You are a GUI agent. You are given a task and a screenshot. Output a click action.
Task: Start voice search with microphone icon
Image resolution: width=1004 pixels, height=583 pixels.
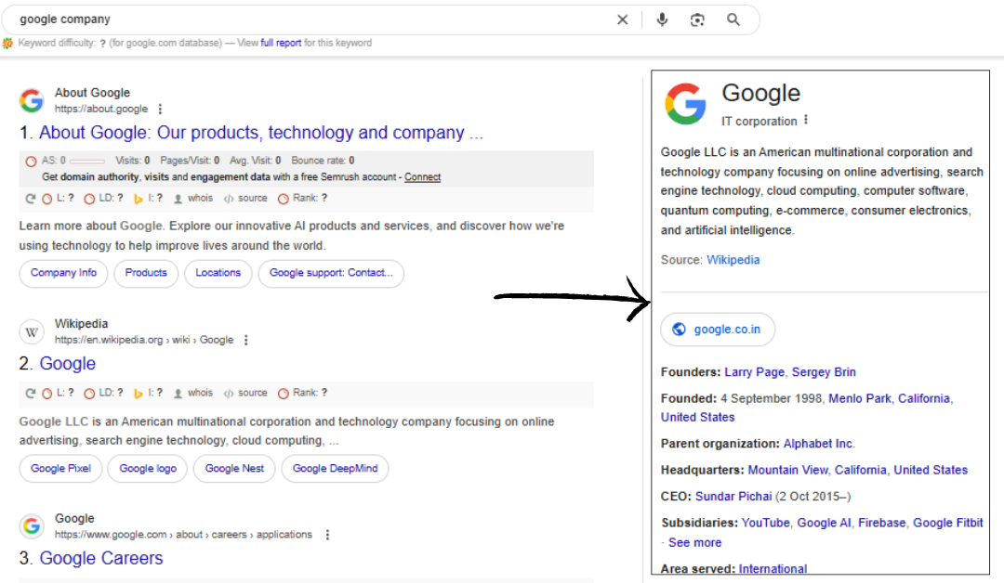coord(662,19)
